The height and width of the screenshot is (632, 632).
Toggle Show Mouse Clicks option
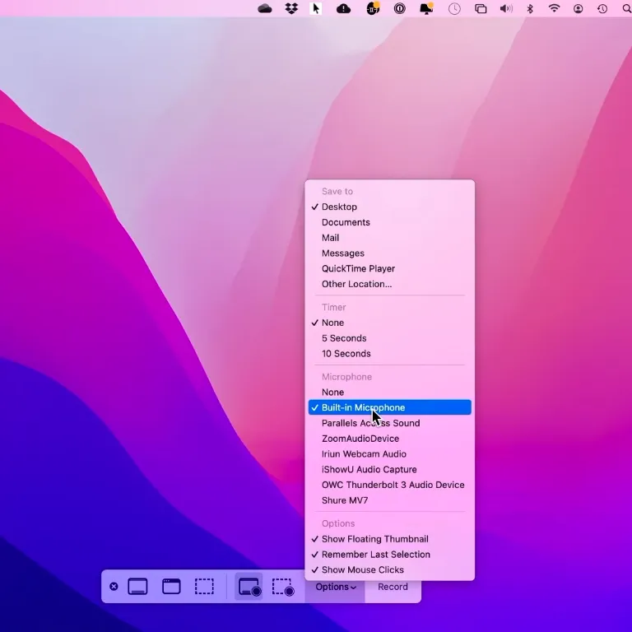click(390, 570)
